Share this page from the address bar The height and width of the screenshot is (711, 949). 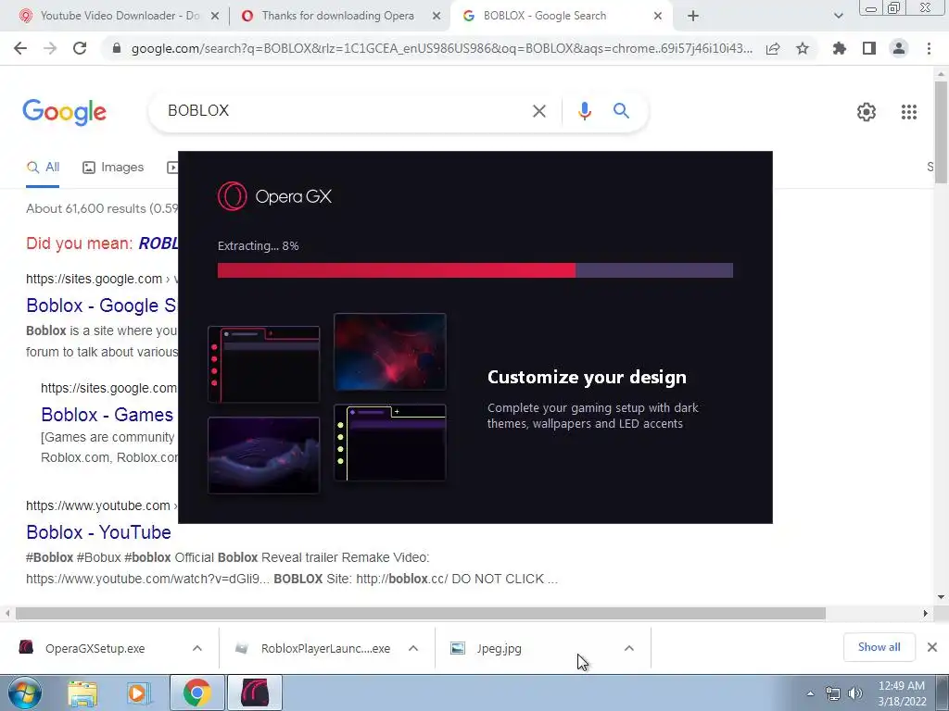coord(773,48)
